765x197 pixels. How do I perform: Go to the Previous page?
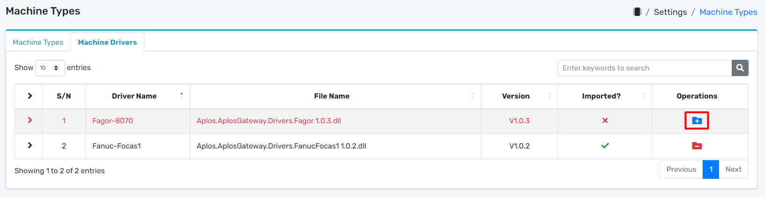(681, 169)
